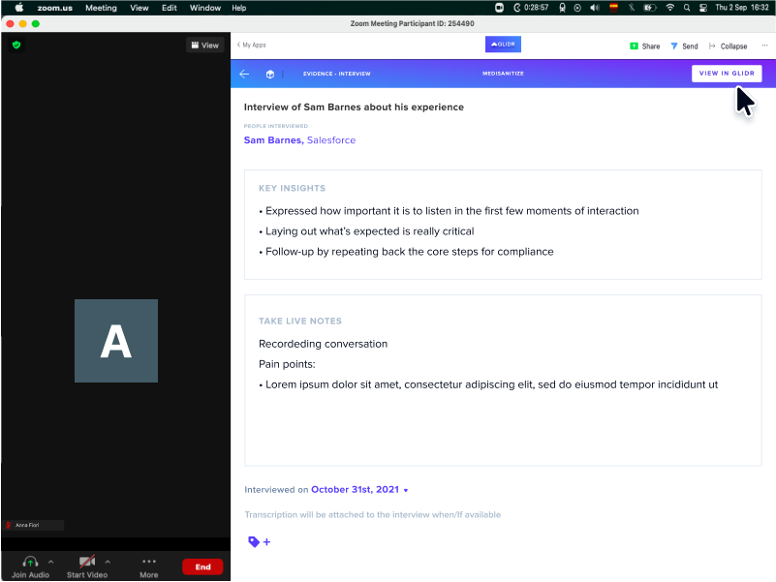Image resolution: width=776 pixels, height=582 pixels.
Task: Toggle Join Audio headphone button
Action: coord(31,567)
